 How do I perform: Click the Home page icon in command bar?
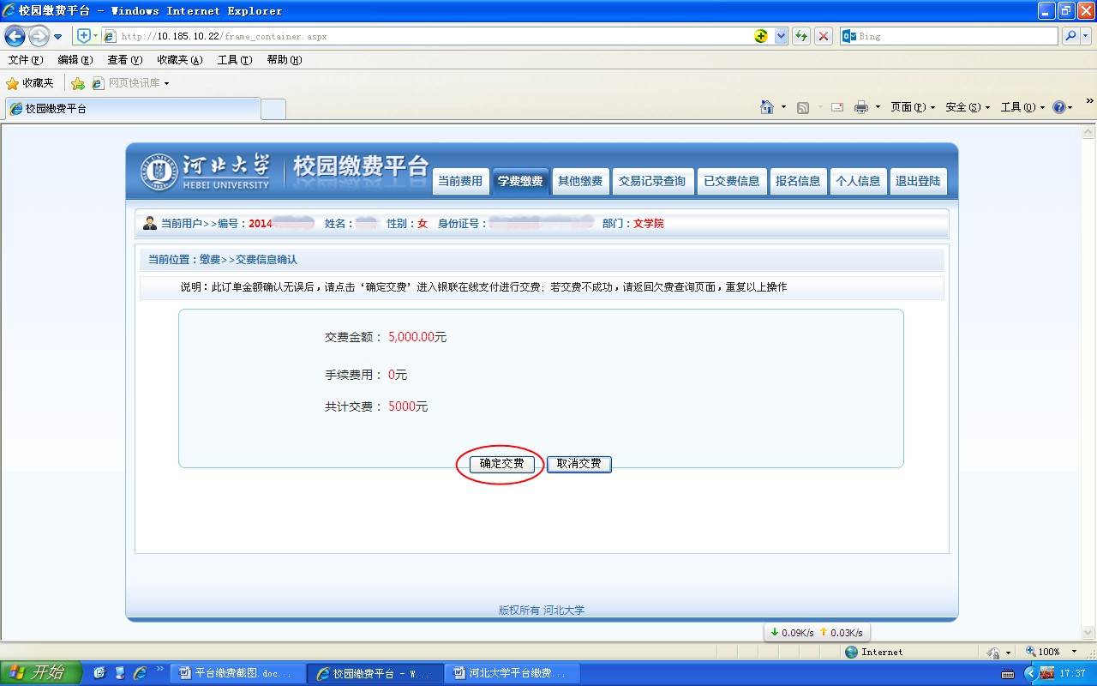[x=767, y=107]
